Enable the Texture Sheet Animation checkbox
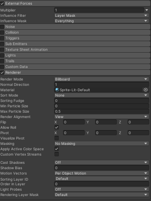151x201 pixels. coord(2,49)
